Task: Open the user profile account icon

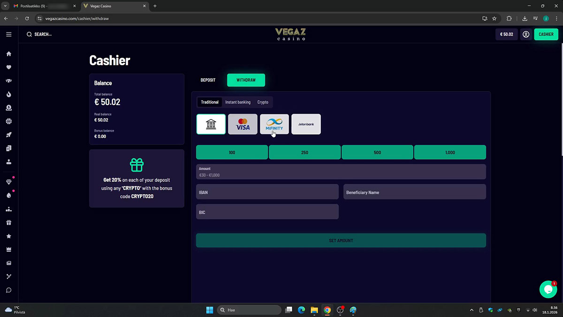Action: coord(526,34)
